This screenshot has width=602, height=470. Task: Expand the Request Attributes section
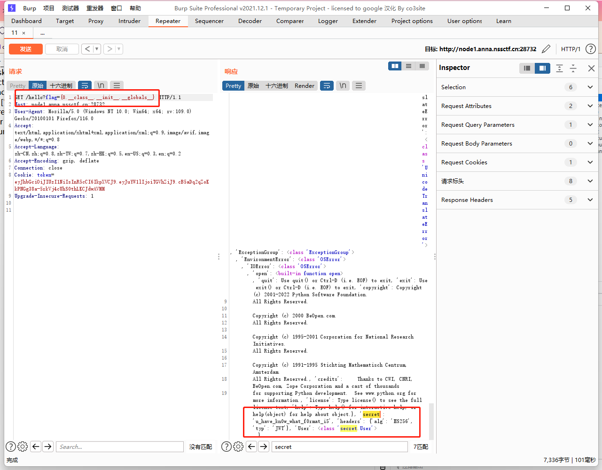(x=518, y=106)
